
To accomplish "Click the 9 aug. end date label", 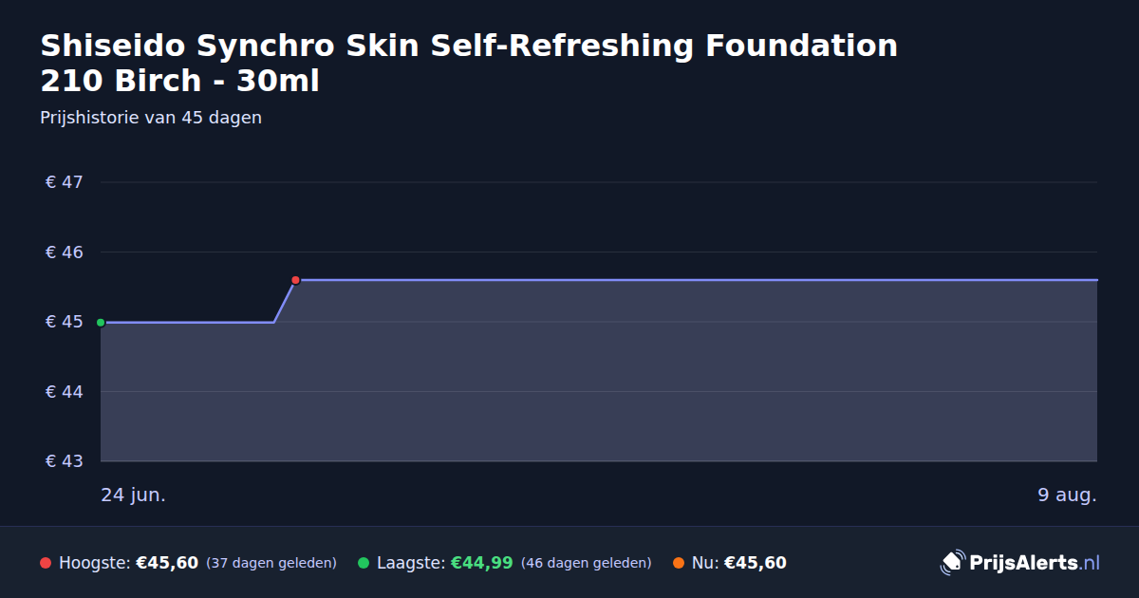I will pyautogui.click(x=1067, y=495).
